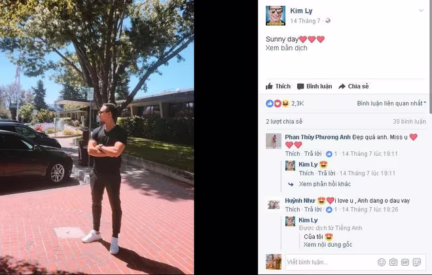Viewport: 432px width, 275px height.
Task: Click the Chia sẻ share arrow icon
Action: [x=342, y=86]
